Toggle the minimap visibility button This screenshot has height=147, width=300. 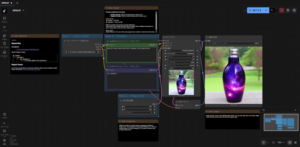[x=290, y=142]
